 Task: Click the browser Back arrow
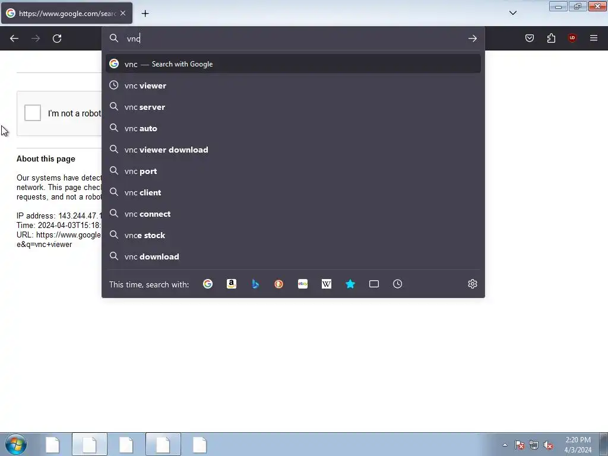click(x=14, y=39)
